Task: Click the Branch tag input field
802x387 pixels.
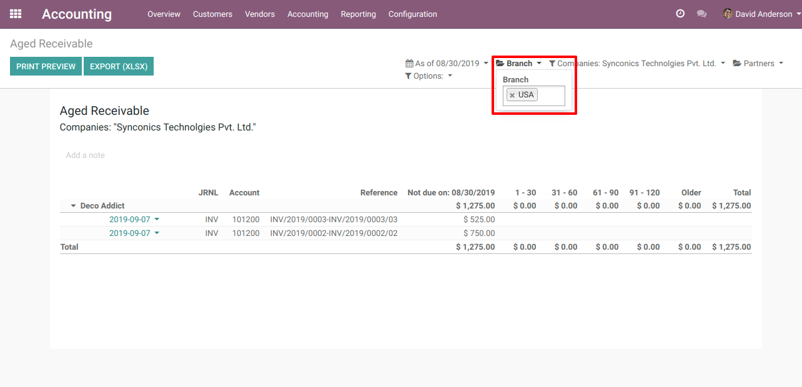Action: tap(550, 96)
